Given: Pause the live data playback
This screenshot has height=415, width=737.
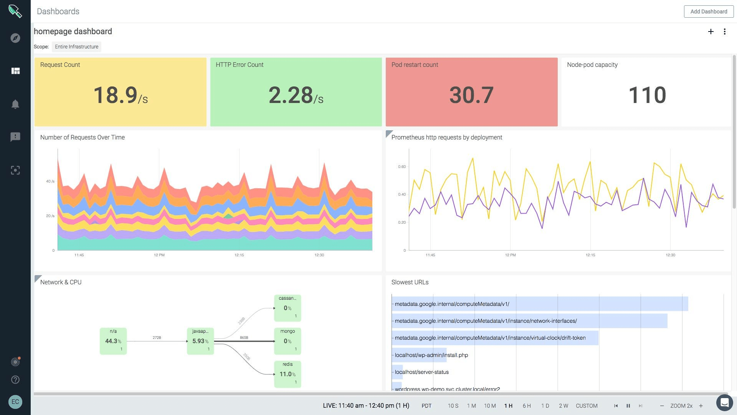Looking at the screenshot, I should (628, 406).
